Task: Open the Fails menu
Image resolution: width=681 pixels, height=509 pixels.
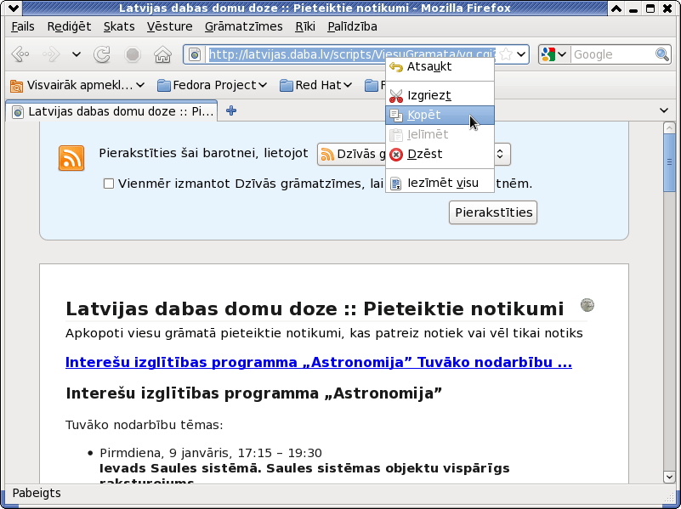Action: click(23, 26)
